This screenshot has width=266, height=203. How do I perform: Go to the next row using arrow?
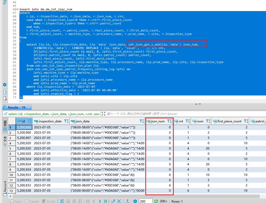pyautogui.click(x=100, y=201)
